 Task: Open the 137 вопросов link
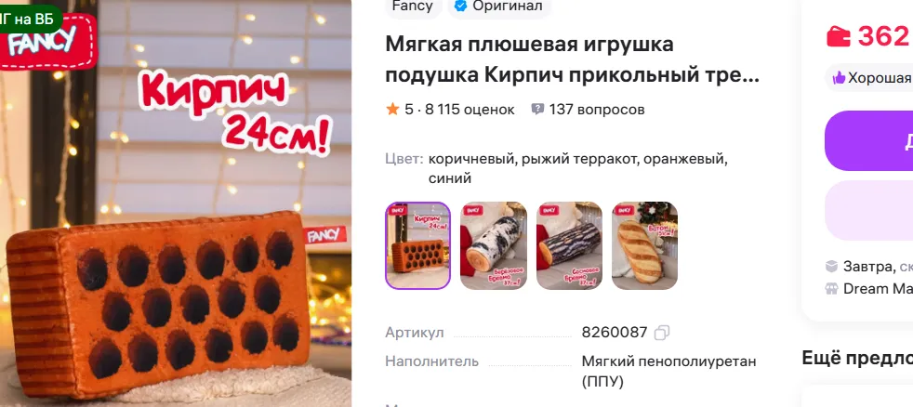coord(597,110)
